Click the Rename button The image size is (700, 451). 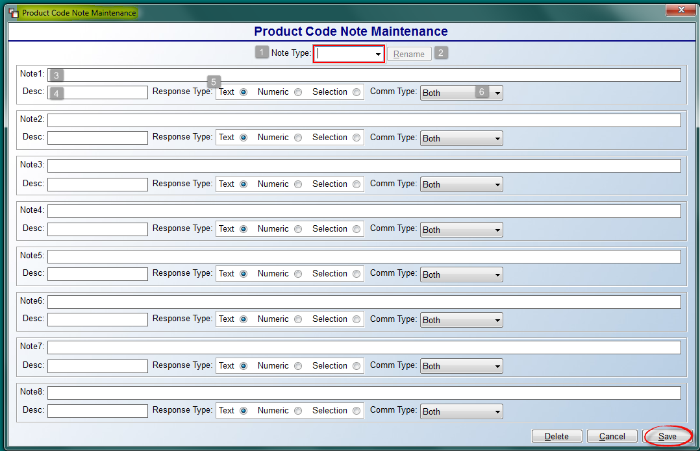(409, 54)
